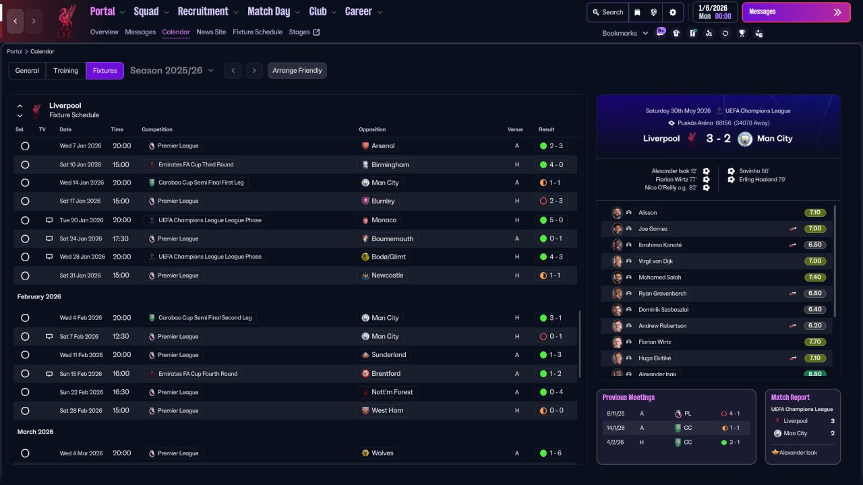This screenshot has width=863, height=485.
Task: Open the News Site sub-menu item
Action: [x=211, y=32]
